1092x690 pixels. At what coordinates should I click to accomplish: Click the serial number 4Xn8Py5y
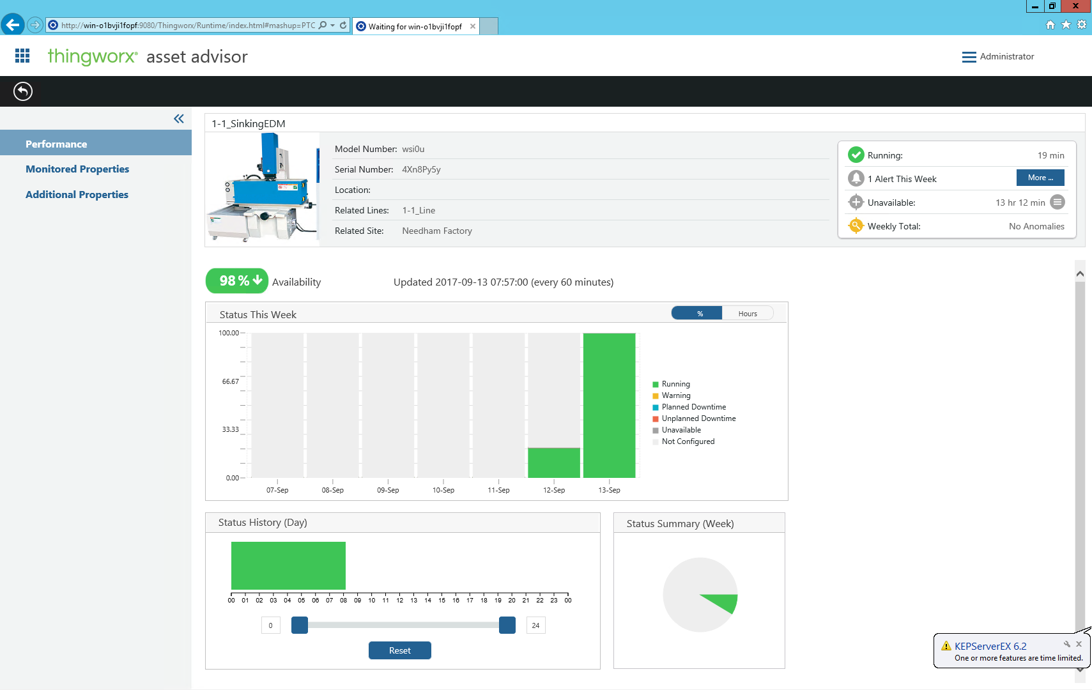pyautogui.click(x=421, y=170)
